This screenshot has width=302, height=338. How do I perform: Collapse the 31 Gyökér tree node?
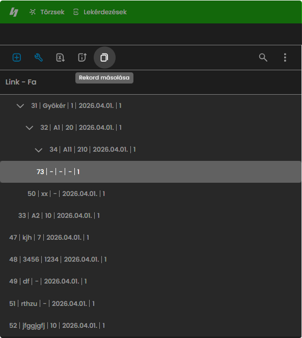point(20,106)
